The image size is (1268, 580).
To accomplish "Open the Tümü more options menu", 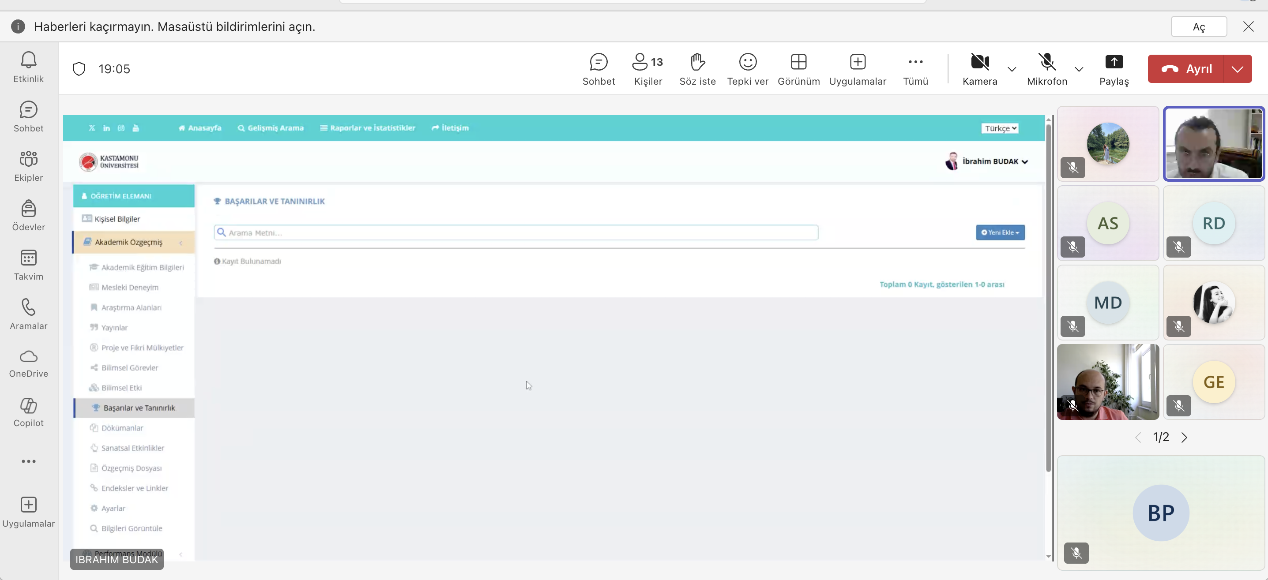I will point(915,69).
